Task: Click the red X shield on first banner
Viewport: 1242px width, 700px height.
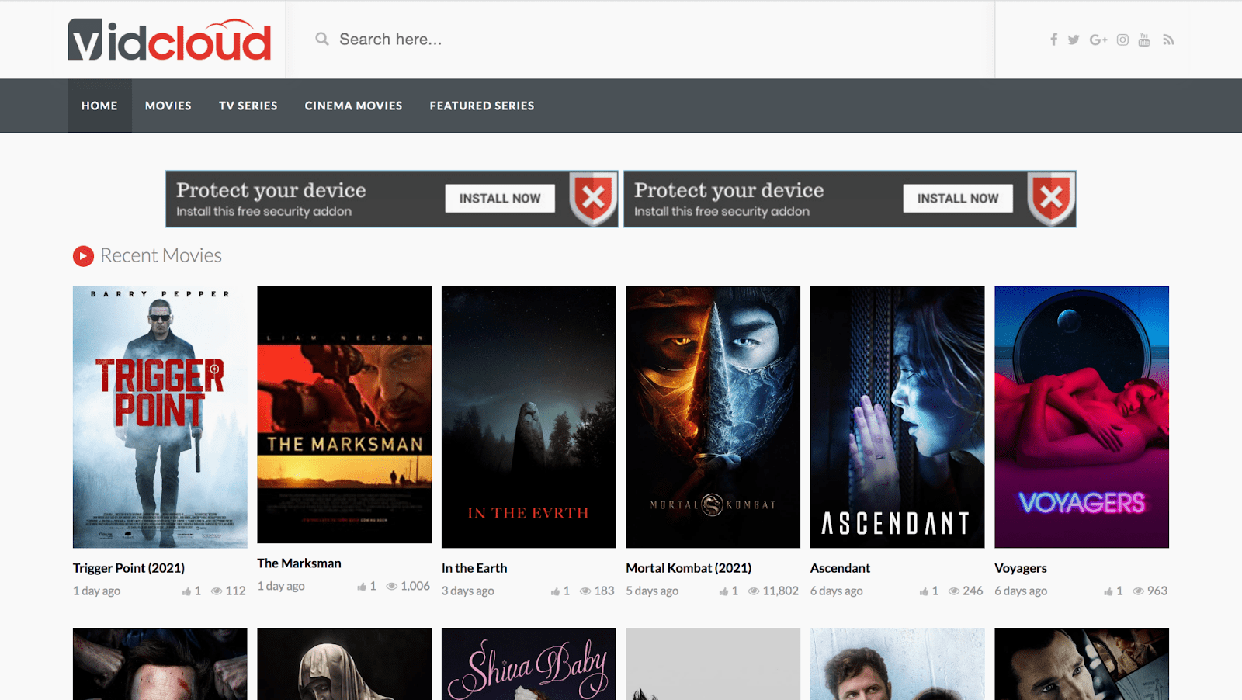Action: (x=593, y=199)
